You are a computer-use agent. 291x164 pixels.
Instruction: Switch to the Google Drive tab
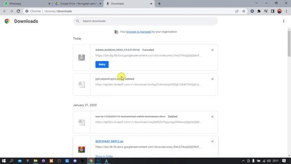coord(78,4)
